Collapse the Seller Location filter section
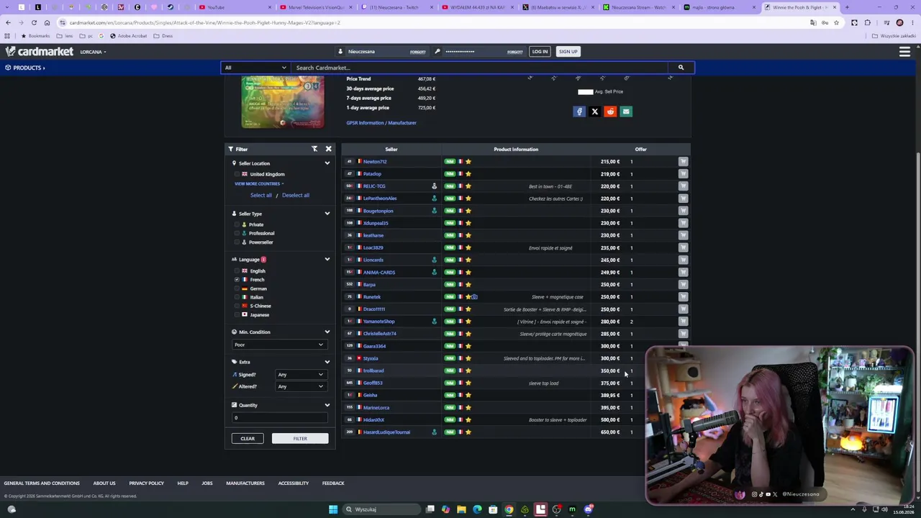 [x=327, y=163]
